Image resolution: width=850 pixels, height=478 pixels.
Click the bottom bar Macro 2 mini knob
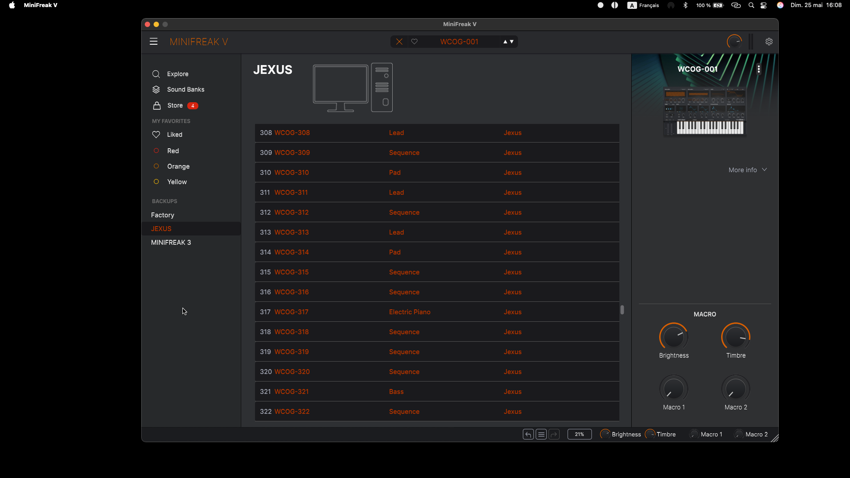(x=738, y=434)
